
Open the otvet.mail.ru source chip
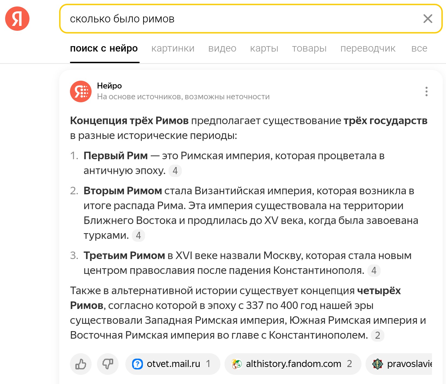coord(173,364)
